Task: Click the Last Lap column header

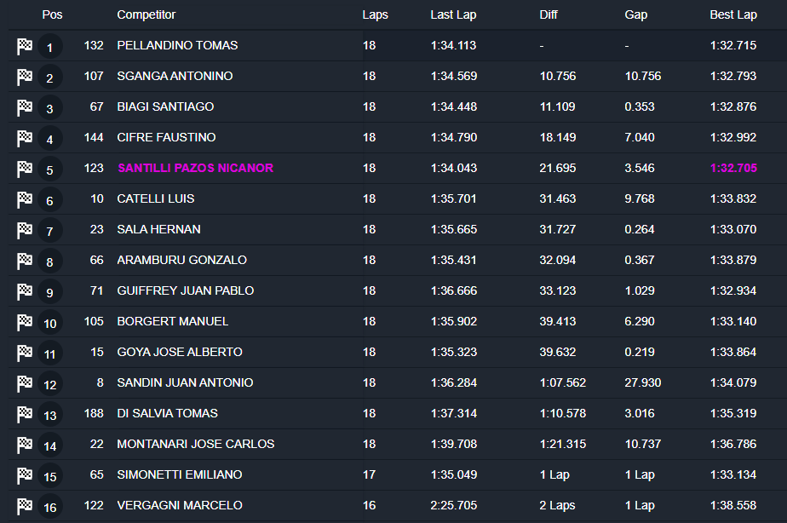Action: [452, 15]
